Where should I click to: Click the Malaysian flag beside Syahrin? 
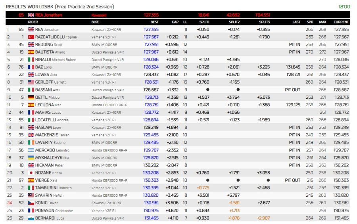(31, 195)
